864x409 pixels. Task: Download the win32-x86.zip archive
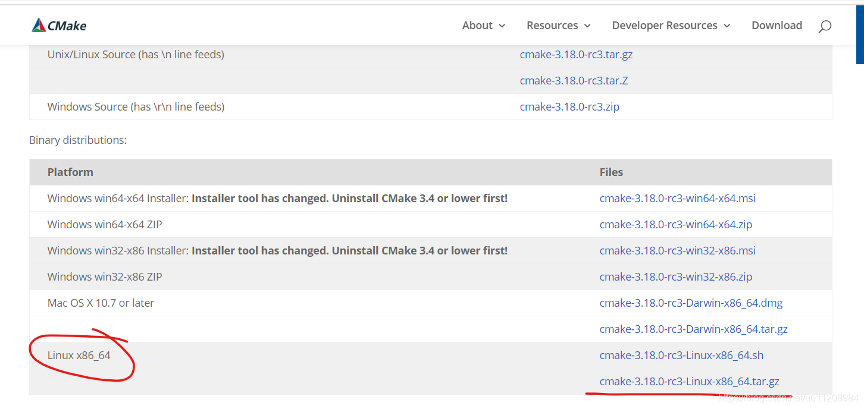coord(676,277)
